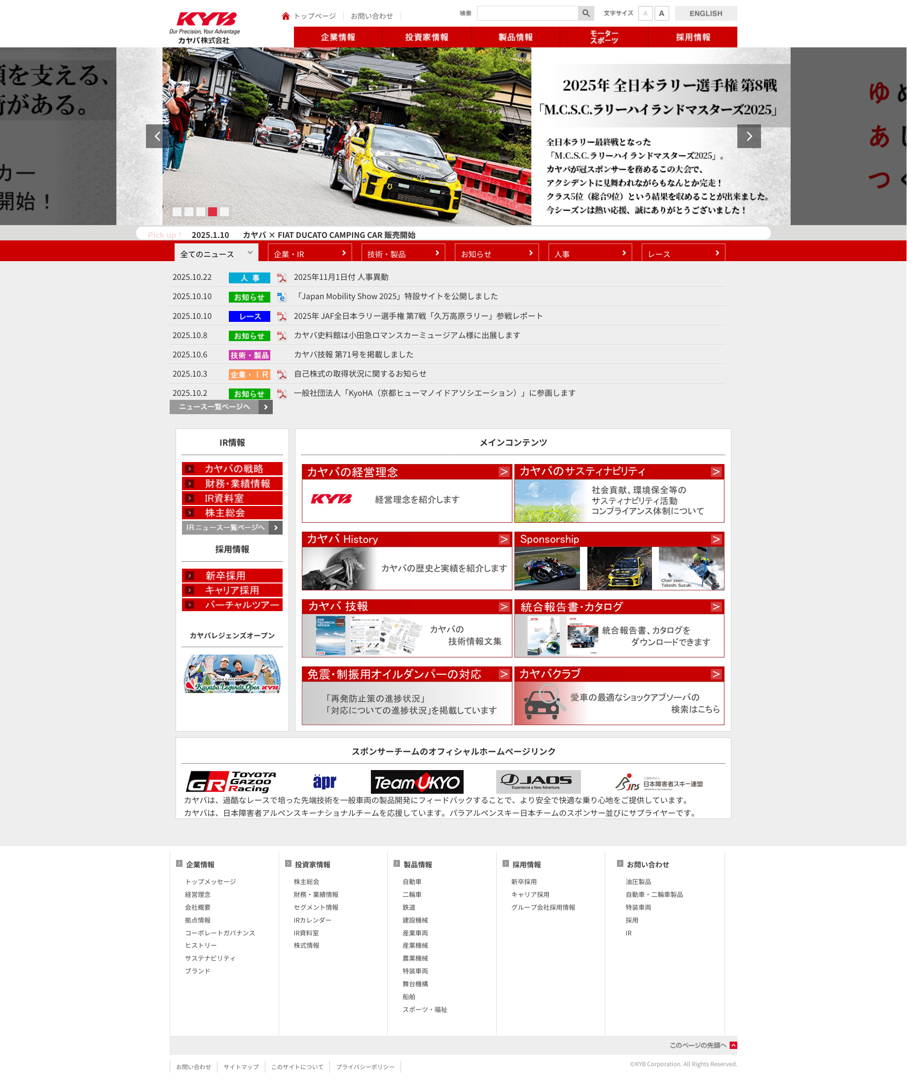Select the first carousel slide indicator
The image size is (907, 1085).
click(x=177, y=211)
